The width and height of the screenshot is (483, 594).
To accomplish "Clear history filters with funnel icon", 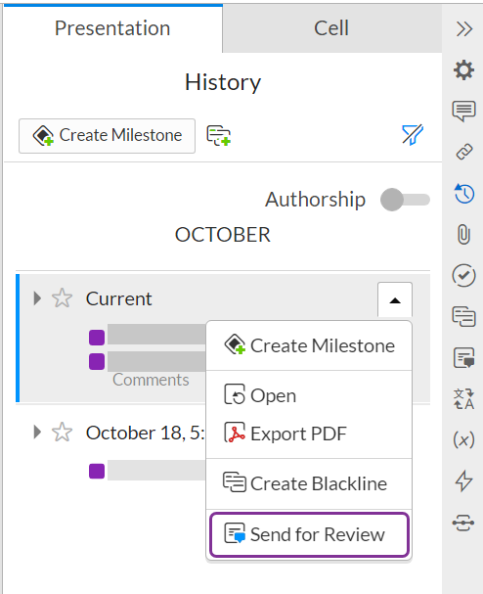I will pos(413,134).
